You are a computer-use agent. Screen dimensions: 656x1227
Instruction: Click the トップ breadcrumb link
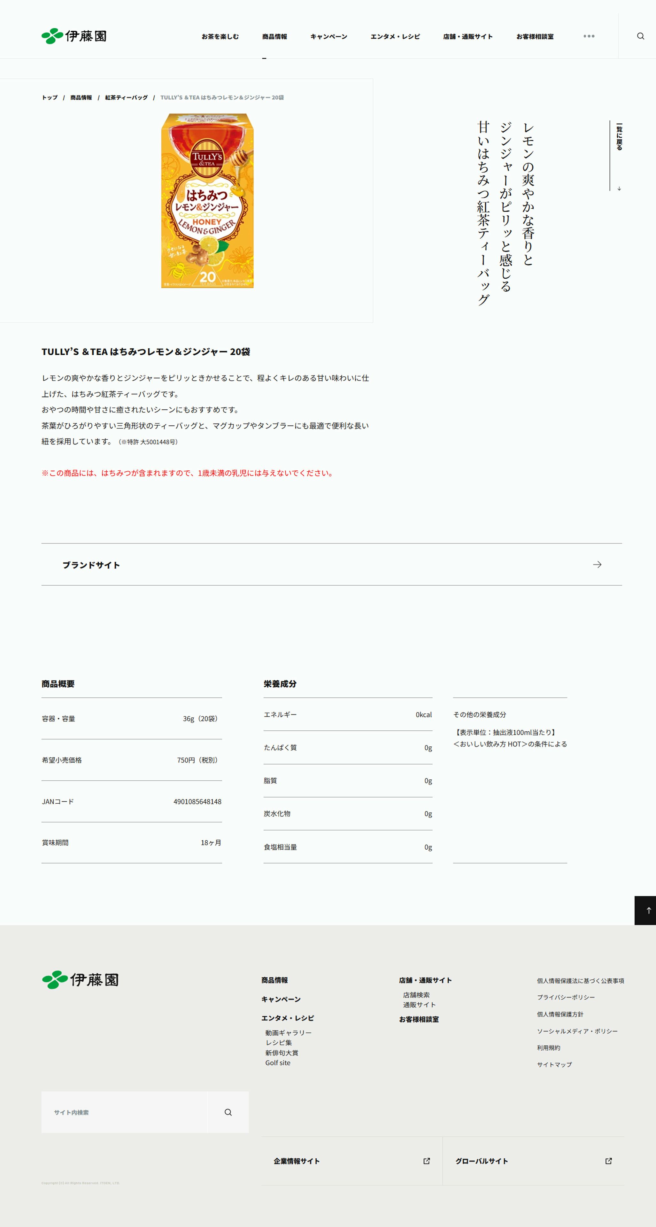pyautogui.click(x=50, y=98)
